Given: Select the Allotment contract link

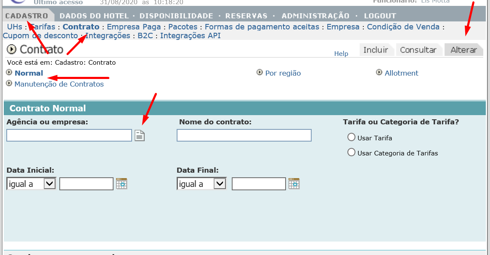Looking at the screenshot, I should pyautogui.click(x=401, y=73).
